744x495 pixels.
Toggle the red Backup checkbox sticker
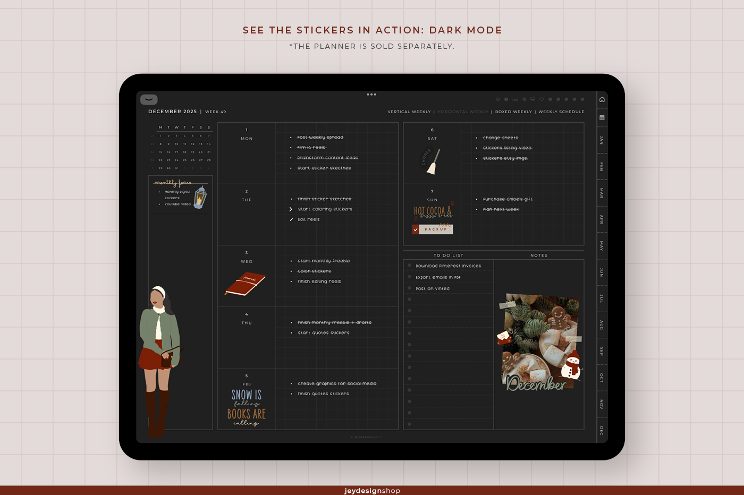point(416,229)
